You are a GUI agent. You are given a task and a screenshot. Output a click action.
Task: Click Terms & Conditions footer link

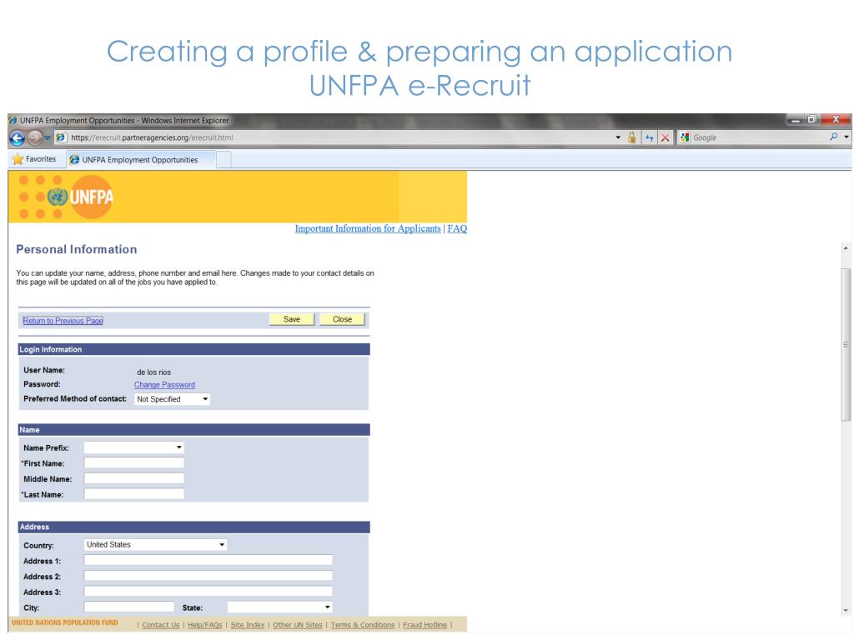point(362,625)
